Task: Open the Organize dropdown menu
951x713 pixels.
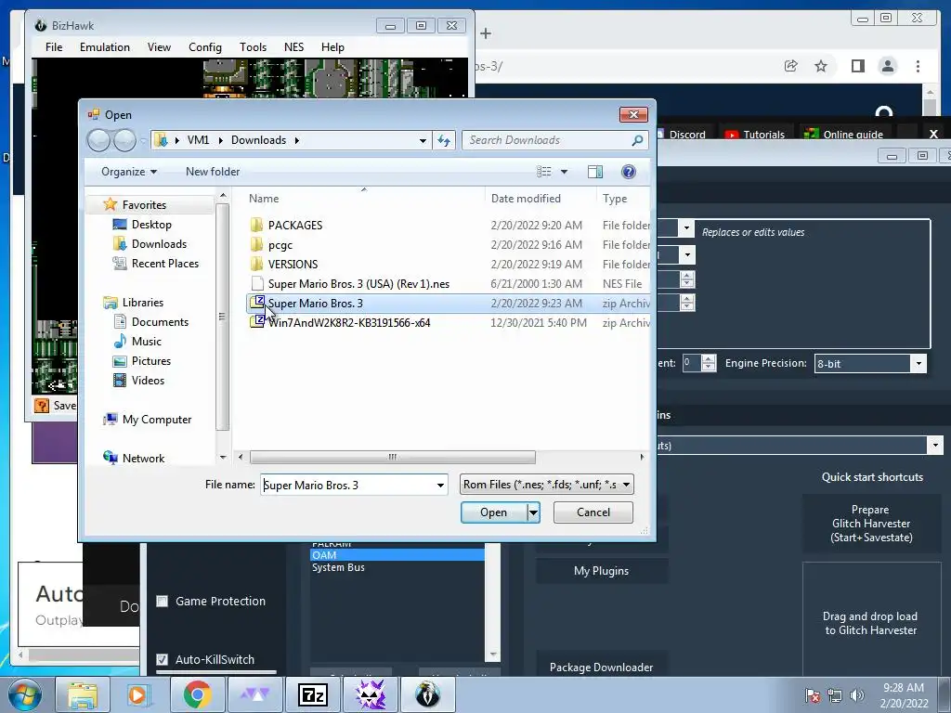Action: coord(128,172)
